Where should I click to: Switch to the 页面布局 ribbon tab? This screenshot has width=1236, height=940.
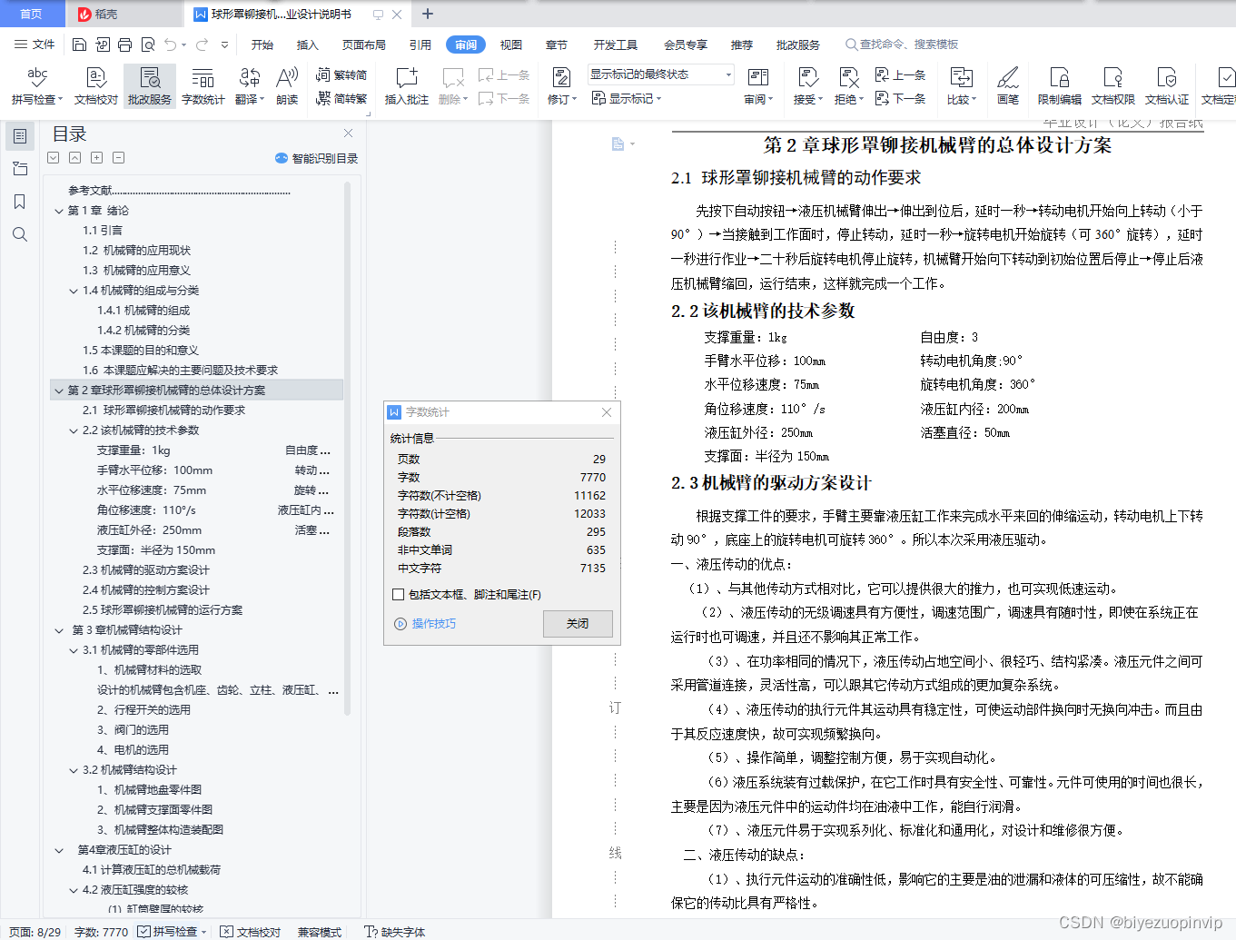pos(363,45)
